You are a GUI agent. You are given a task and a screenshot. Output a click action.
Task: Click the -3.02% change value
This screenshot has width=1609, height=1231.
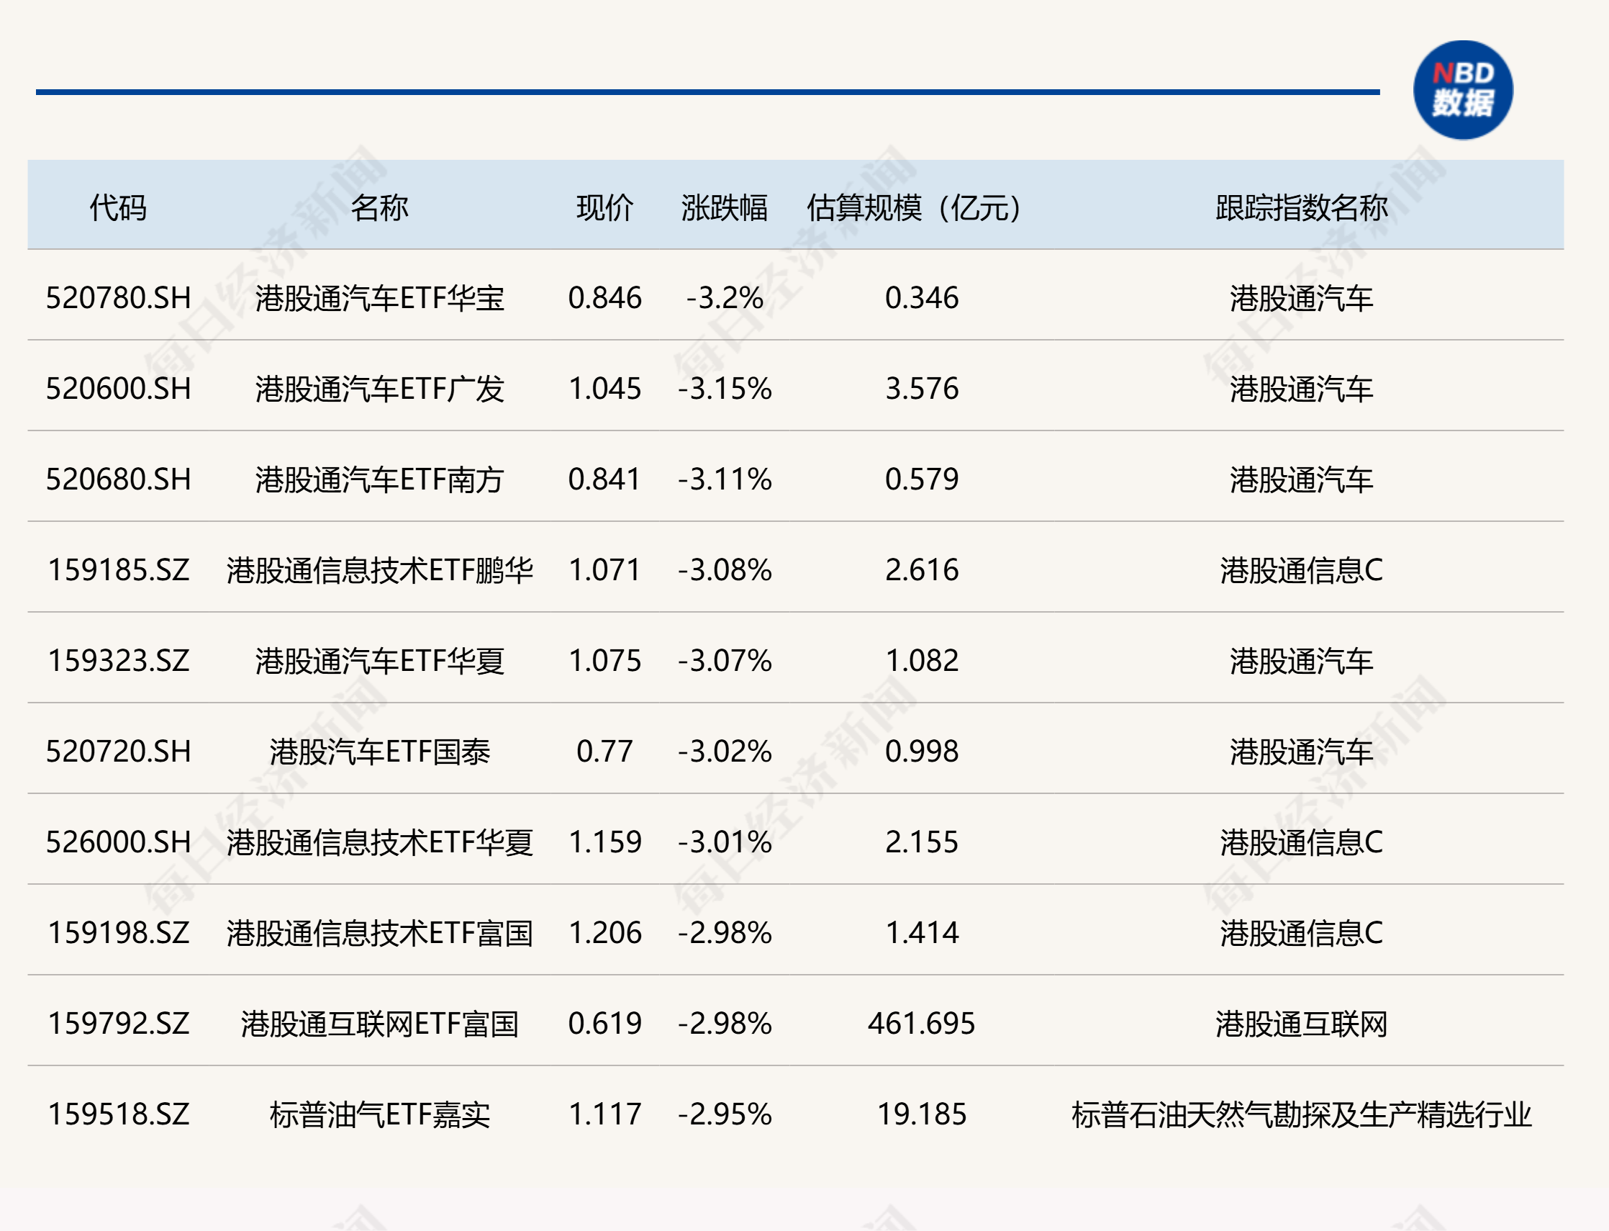725,752
